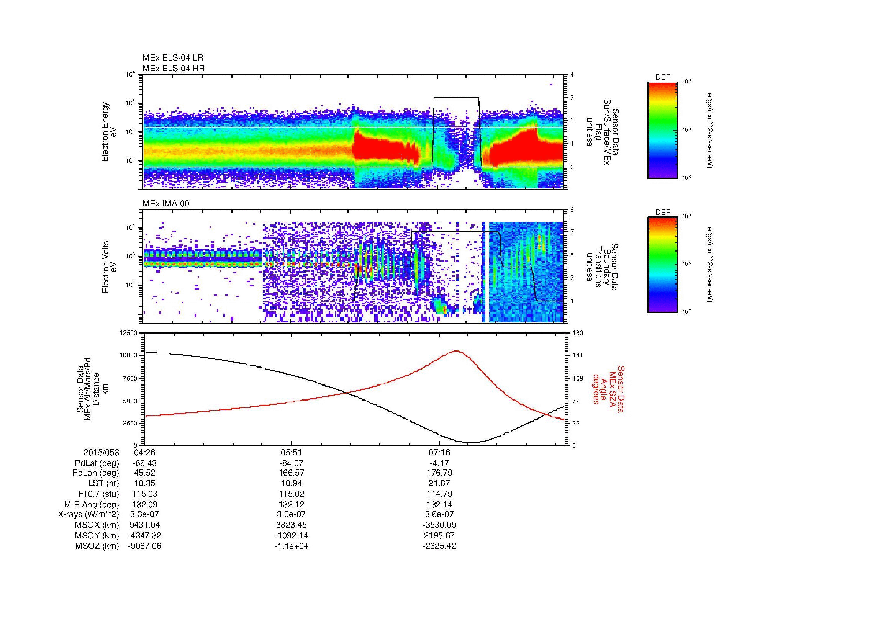The image size is (896, 633).
Task: Click the MSOZ value '-2325.42'
Action: (439, 546)
